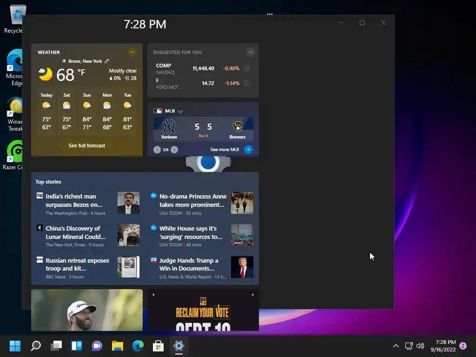Click thumbnail for Lunar Mineral story
The image size is (476, 357).
coord(128,235)
